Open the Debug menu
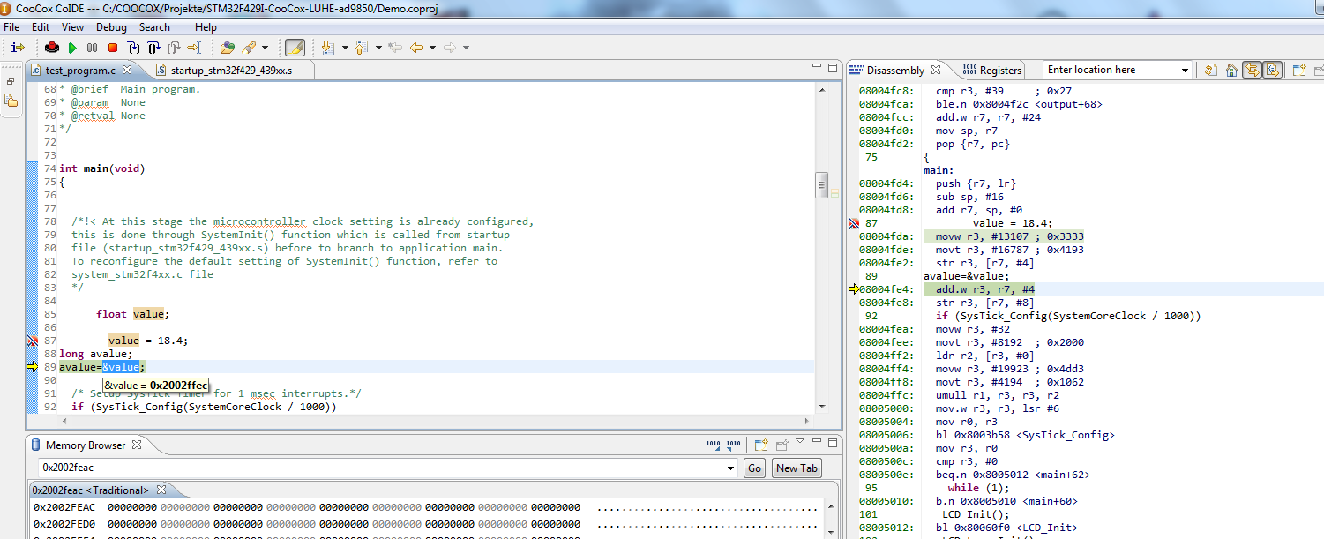 [x=111, y=27]
